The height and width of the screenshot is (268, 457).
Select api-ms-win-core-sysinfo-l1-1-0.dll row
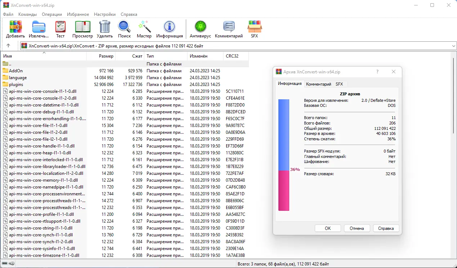coord(125,249)
